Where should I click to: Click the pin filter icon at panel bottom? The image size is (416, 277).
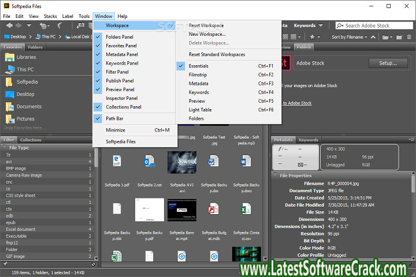[5, 264]
